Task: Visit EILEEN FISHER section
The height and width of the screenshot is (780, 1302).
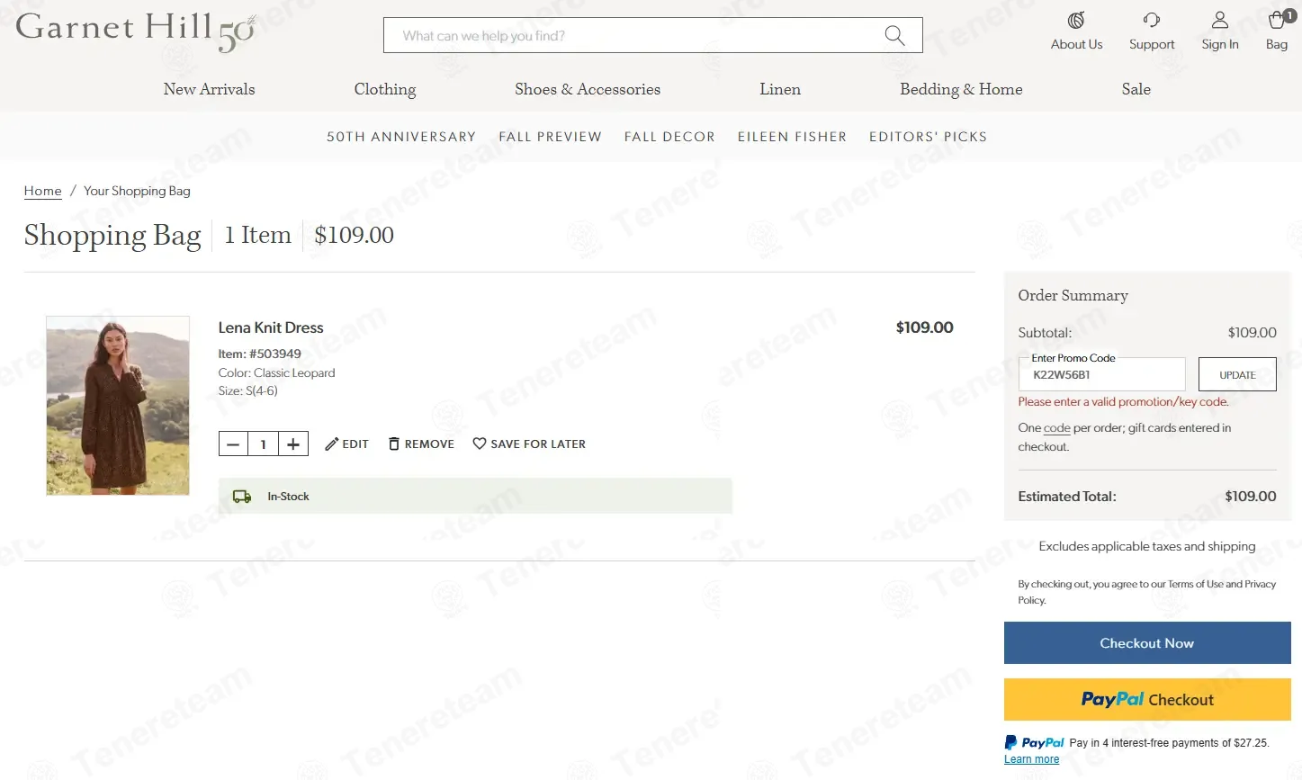Action: [x=792, y=137]
